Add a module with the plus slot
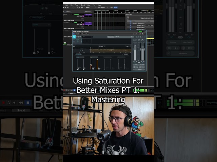This screenshot has height=162, width=217. [x=87, y=41]
